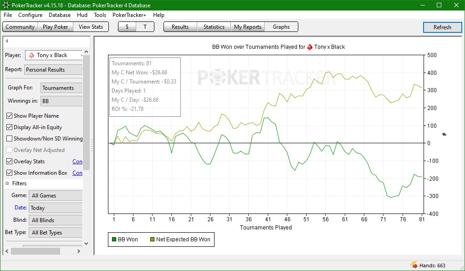The width and height of the screenshot is (465, 271).
Task: Open the My Reports section
Action: 248,27
